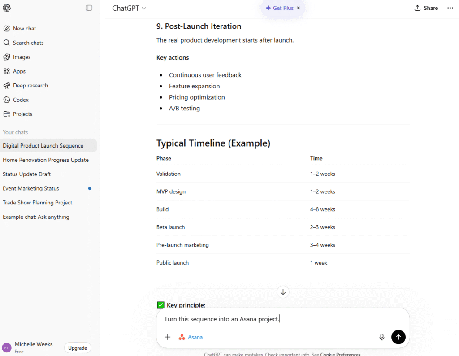The width and height of the screenshot is (459, 356).
Task: Open the attachment plus menu in the composer
Action: click(x=168, y=337)
